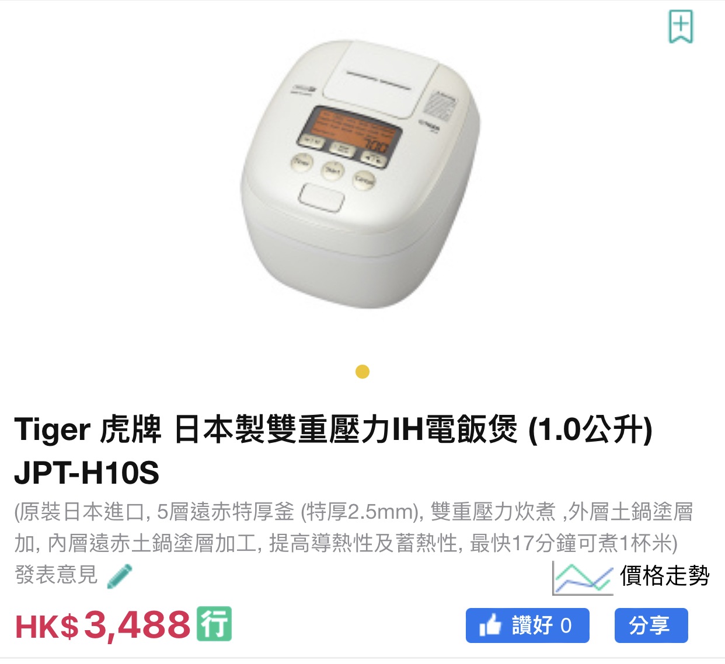This screenshot has width=725, height=664.
Task: Click the green pencil edit icon
Action: coord(120,576)
